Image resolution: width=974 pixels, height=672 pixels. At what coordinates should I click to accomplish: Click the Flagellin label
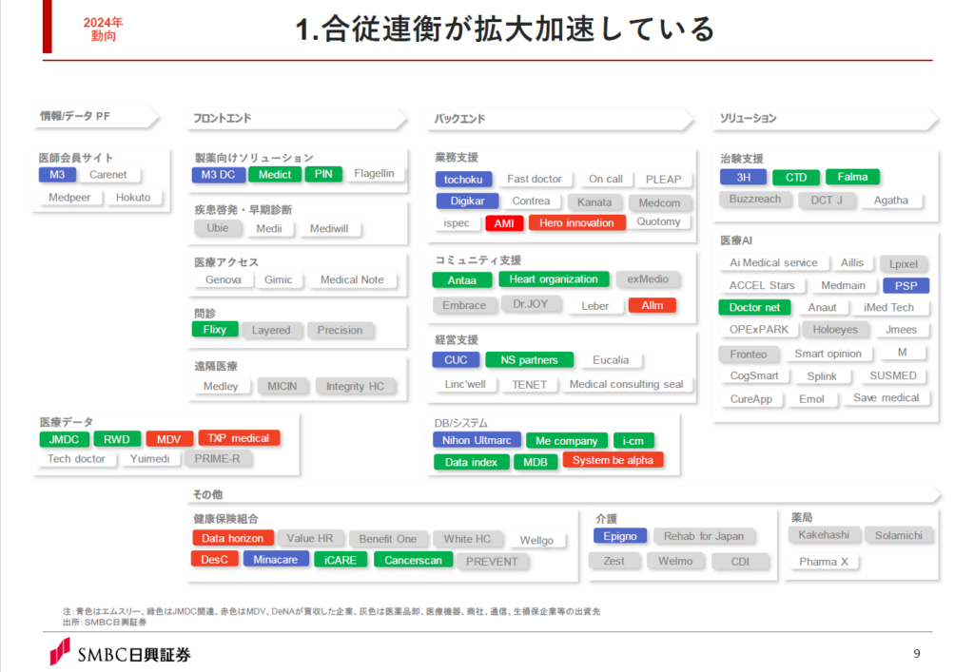coord(374,174)
